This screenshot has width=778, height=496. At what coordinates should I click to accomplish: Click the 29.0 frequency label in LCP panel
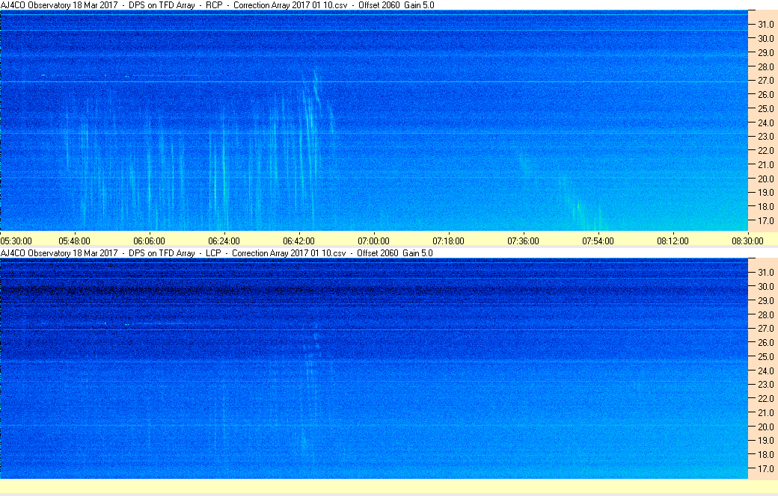click(765, 301)
